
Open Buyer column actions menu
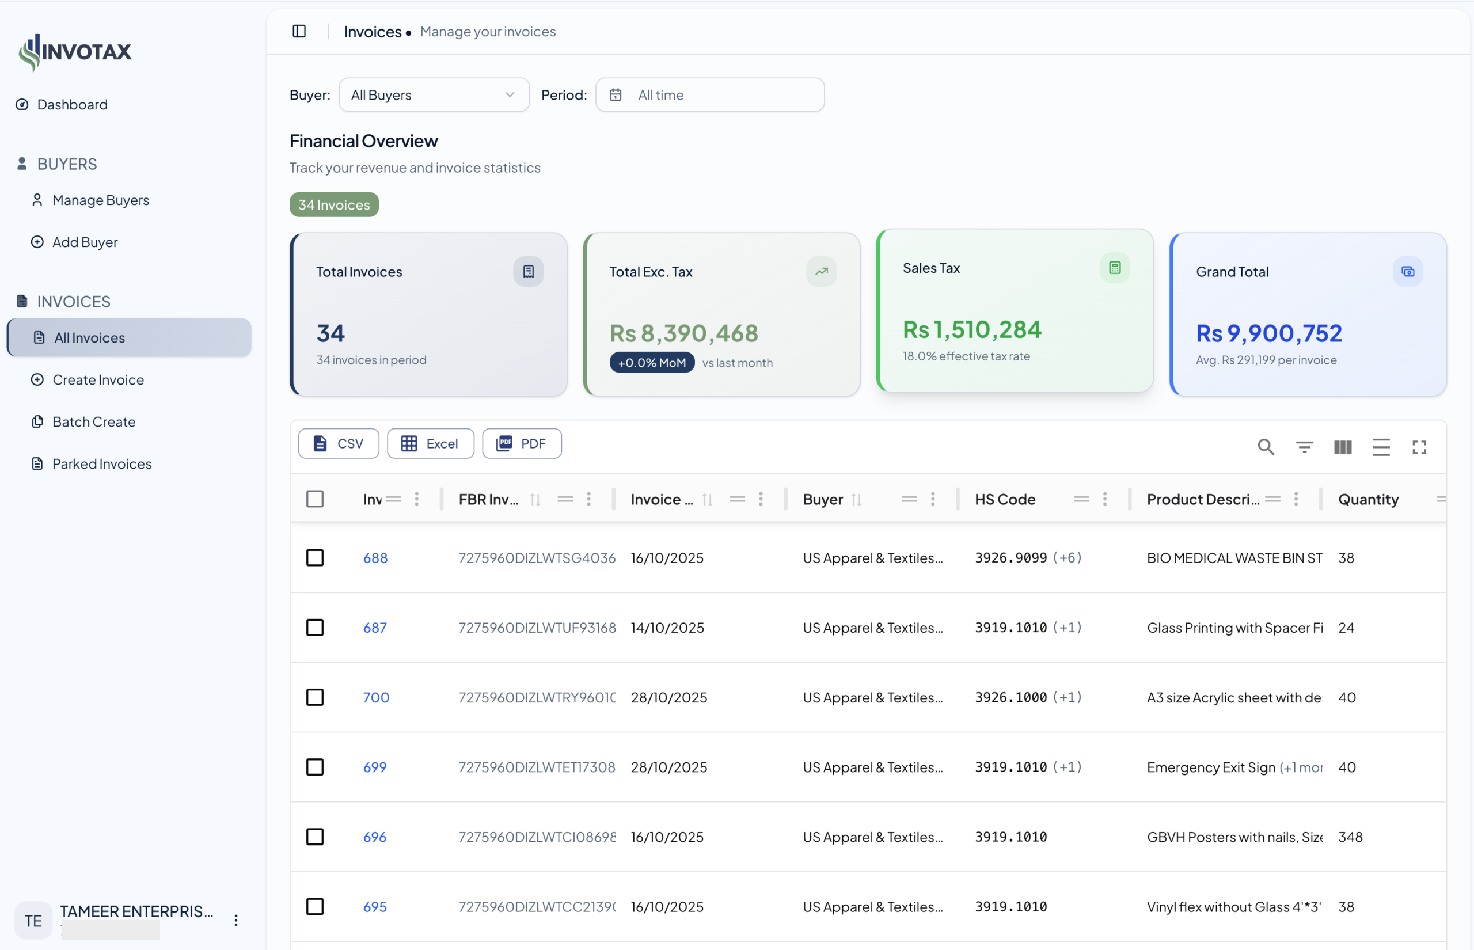tap(933, 499)
